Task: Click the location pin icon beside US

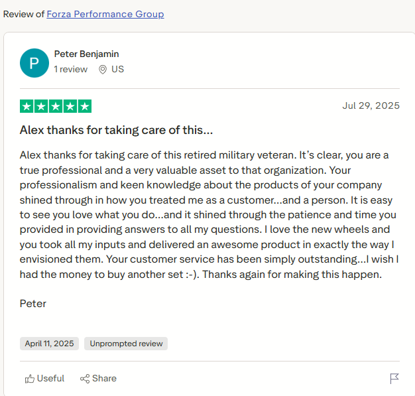Action: tap(103, 69)
